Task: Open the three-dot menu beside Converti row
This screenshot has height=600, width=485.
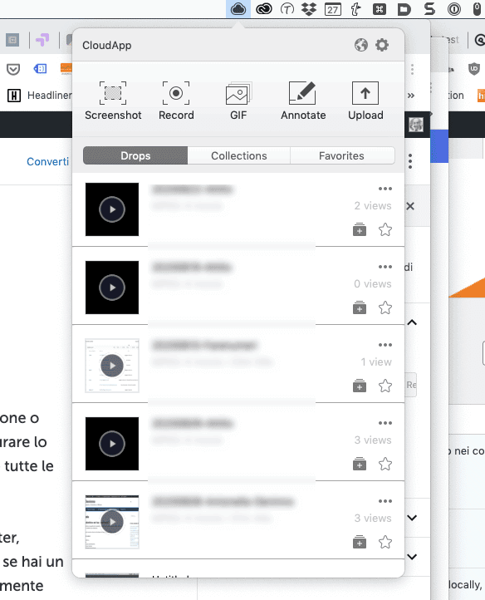Action: tap(410, 161)
